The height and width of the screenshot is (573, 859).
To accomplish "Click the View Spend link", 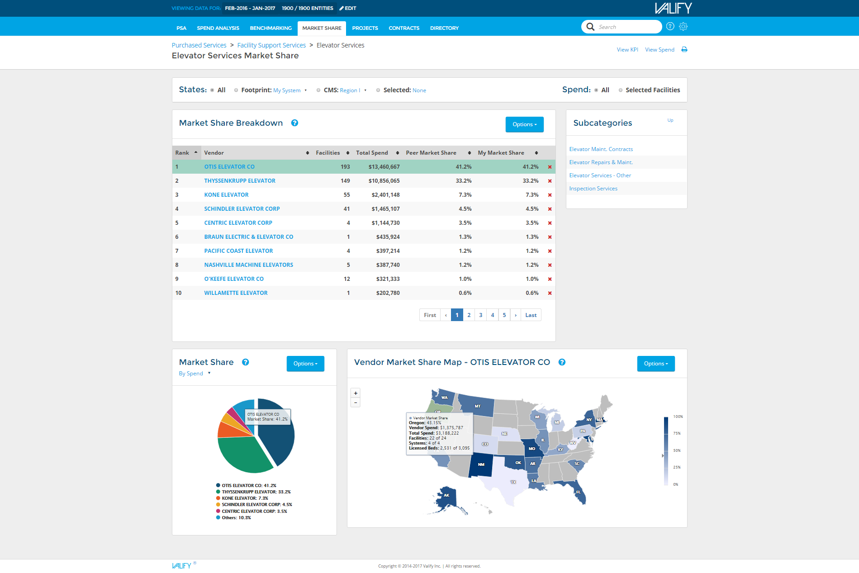I will 660,50.
